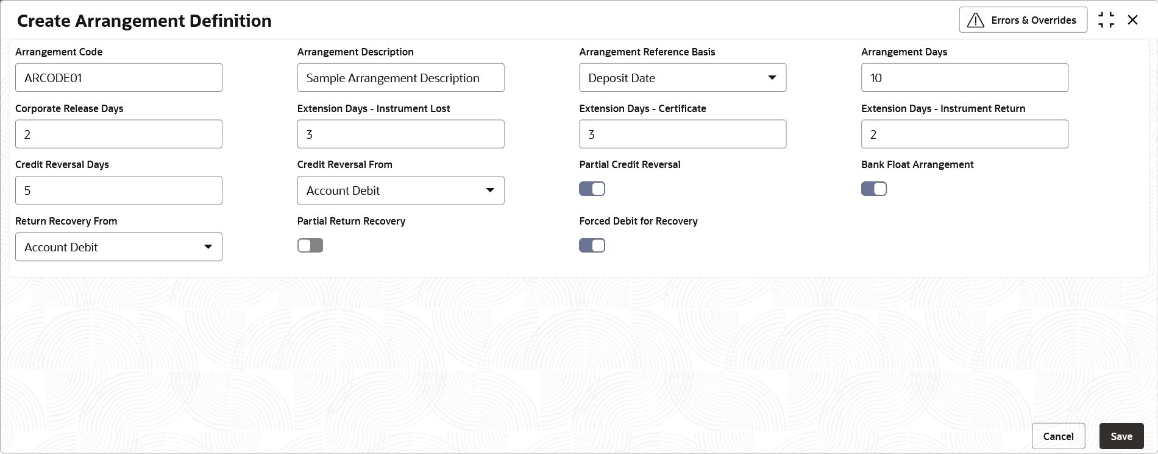Screen dimensions: 1158x454
Task: Click the Arrangement Code input field
Action: pos(119,78)
